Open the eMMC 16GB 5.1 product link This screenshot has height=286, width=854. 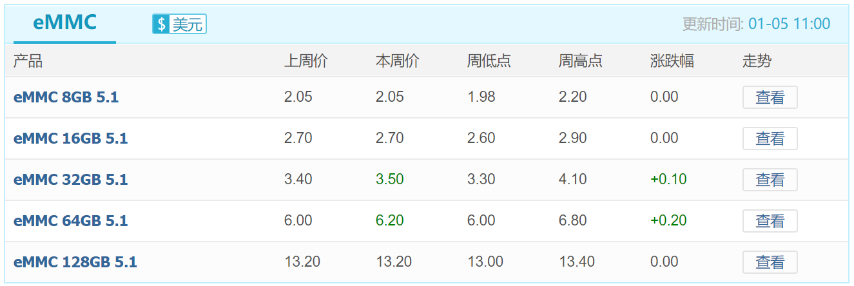coord(70,138)
